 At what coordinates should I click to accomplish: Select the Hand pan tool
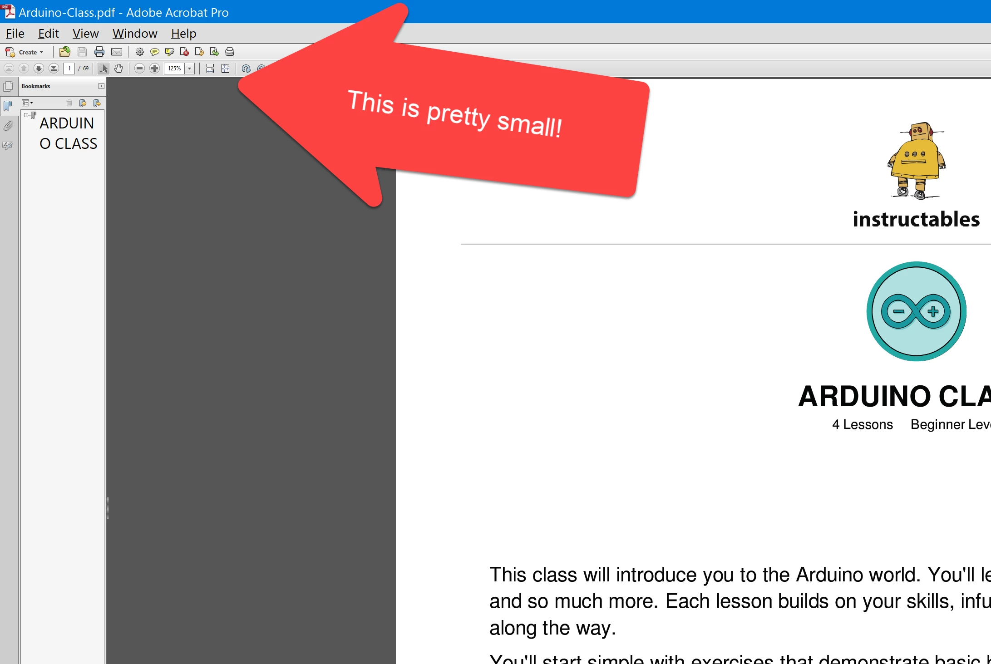(x=118, y=69)
